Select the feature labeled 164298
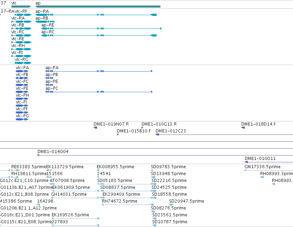This screenshot has height=227, width=293. 45,201
